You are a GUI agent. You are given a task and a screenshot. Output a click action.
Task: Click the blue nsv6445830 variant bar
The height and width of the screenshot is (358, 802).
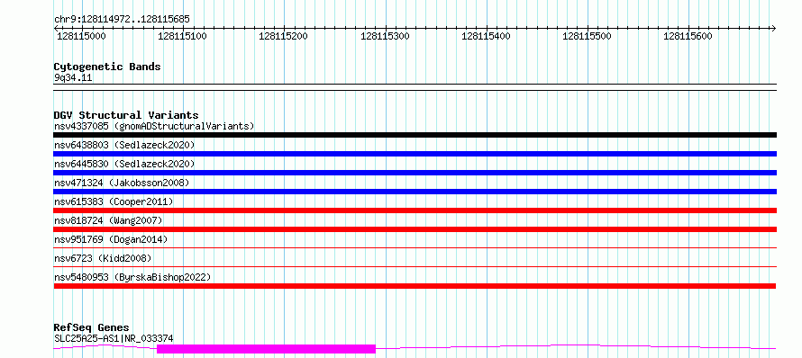[415, 173]
